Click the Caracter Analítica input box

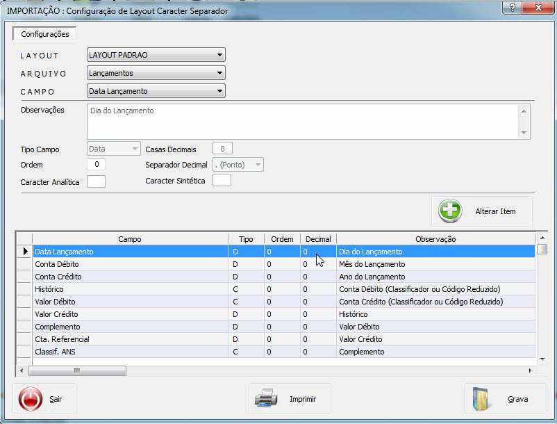pyautogui.click(x=96, y=181)
